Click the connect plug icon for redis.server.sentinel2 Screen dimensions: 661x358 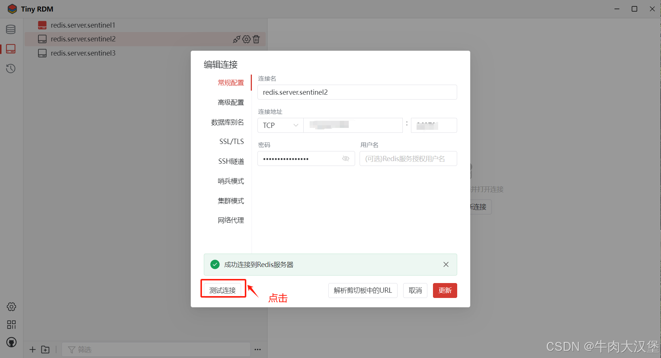[237, 39]
